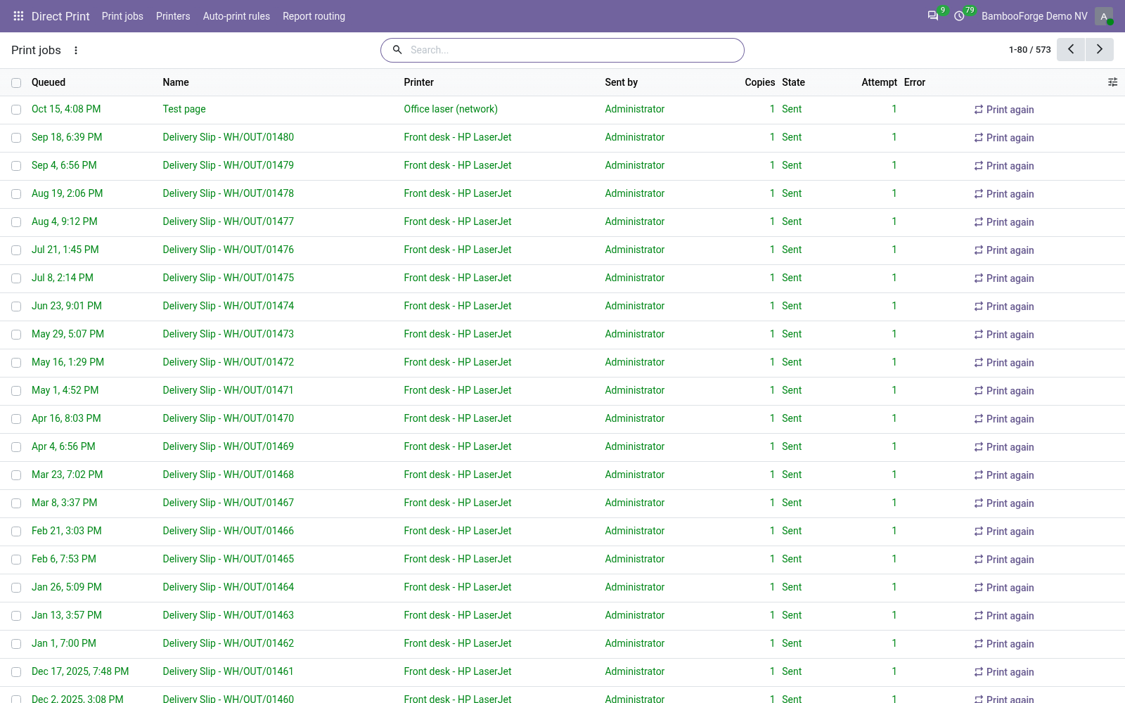Print again Delivery Slip WH/OUT/01465
1125x703 pixels.
[1003, 560]
